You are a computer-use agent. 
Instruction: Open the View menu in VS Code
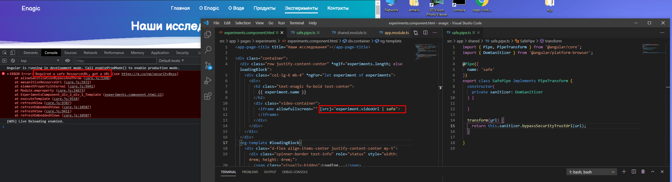click(260, 23)
